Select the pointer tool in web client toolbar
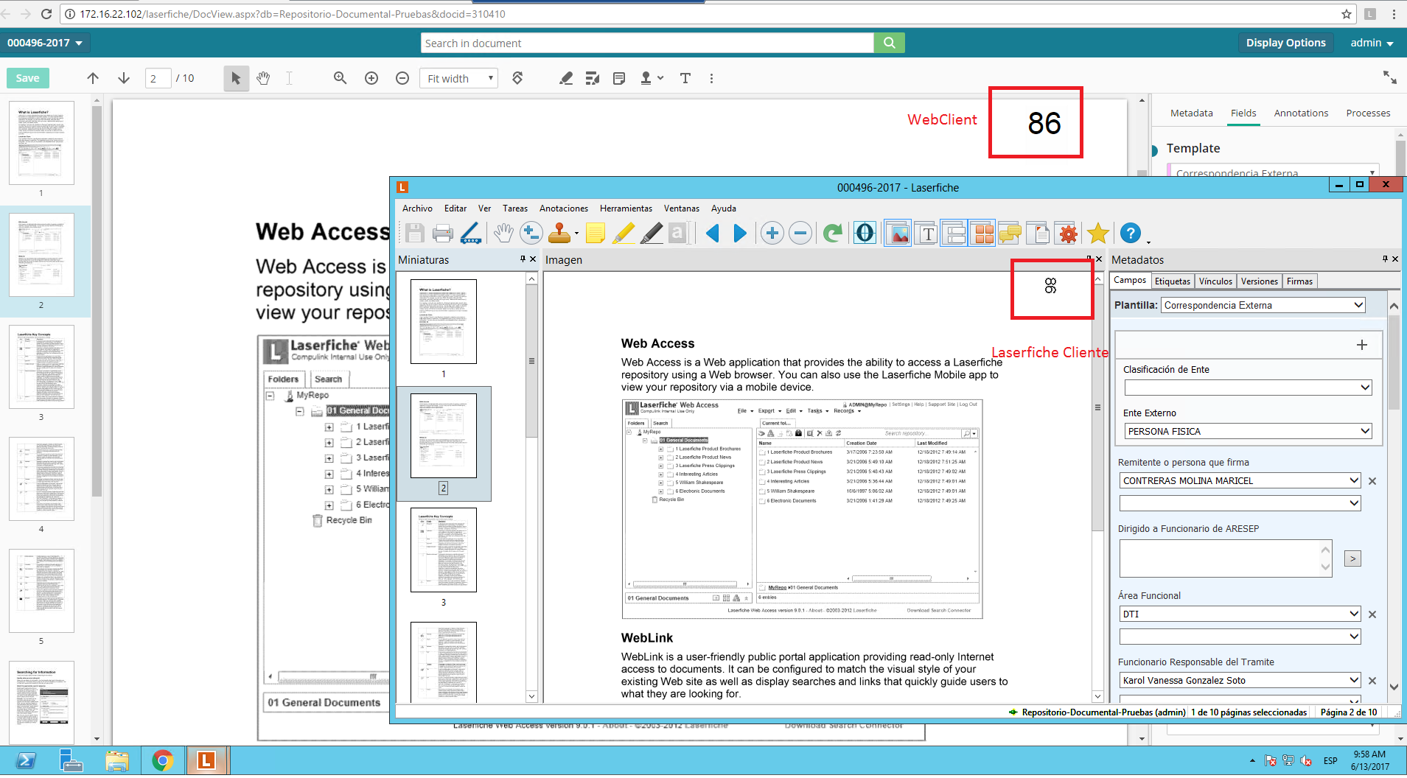 click(x=236, y=78)
